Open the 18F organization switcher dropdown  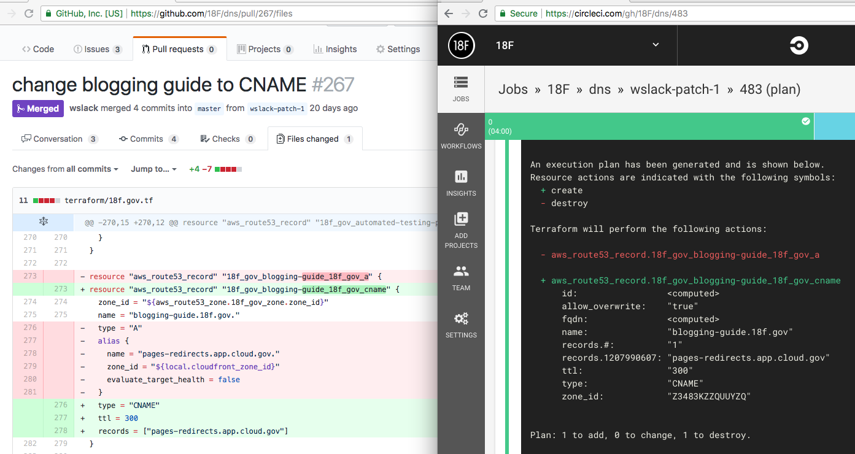coord(656,45)
